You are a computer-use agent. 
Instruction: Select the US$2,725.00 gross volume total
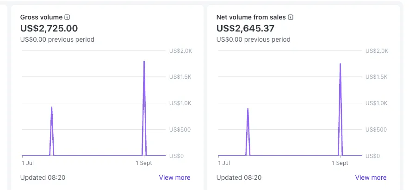click(x=49, y=28)
